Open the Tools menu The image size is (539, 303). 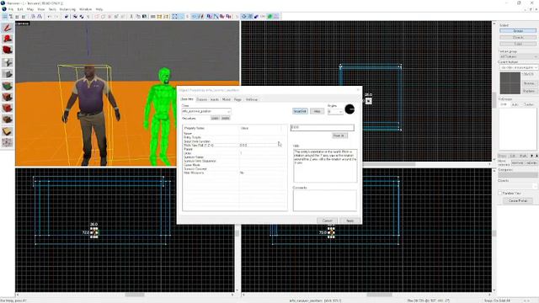coord(52,9)
